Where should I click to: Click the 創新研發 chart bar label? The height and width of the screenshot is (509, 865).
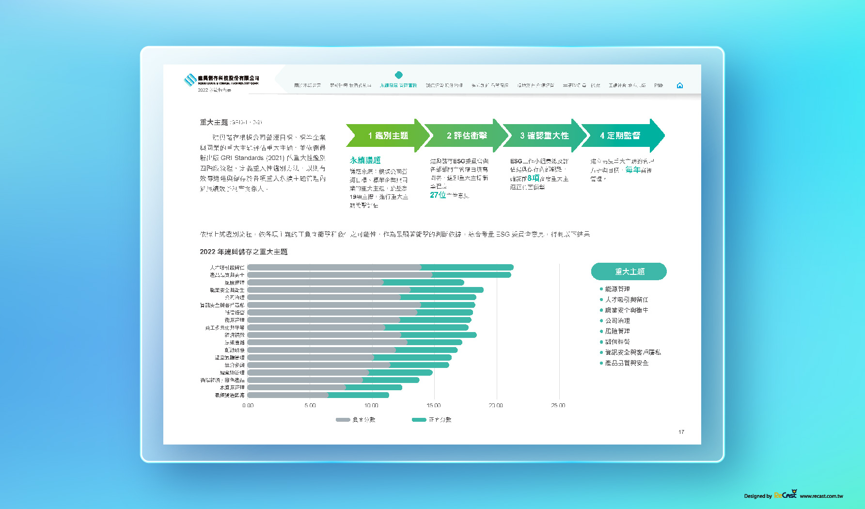pyautogui.click(x=235, y=350)
